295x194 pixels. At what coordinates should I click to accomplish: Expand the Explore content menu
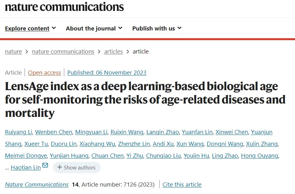coord(30,28)
